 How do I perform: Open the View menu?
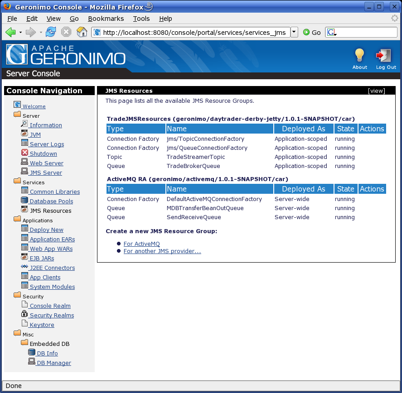pos(53,19)
